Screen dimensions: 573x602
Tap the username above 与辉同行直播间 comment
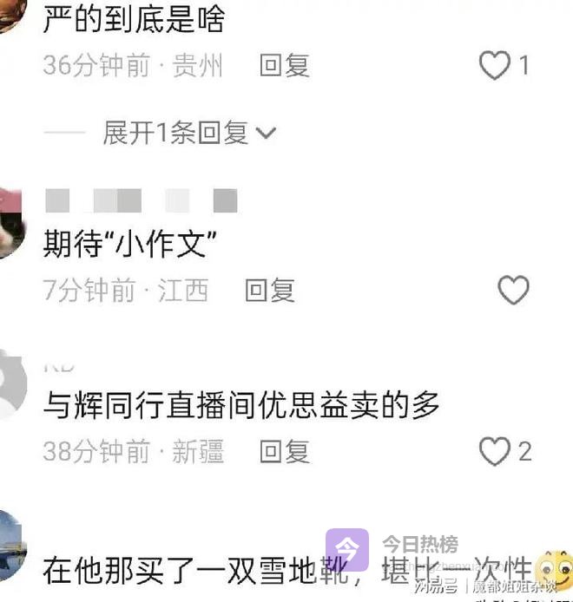click(58, 367)
